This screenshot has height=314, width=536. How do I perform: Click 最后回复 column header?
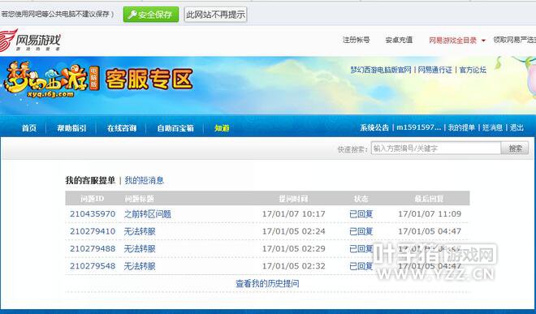click(429, 199)
